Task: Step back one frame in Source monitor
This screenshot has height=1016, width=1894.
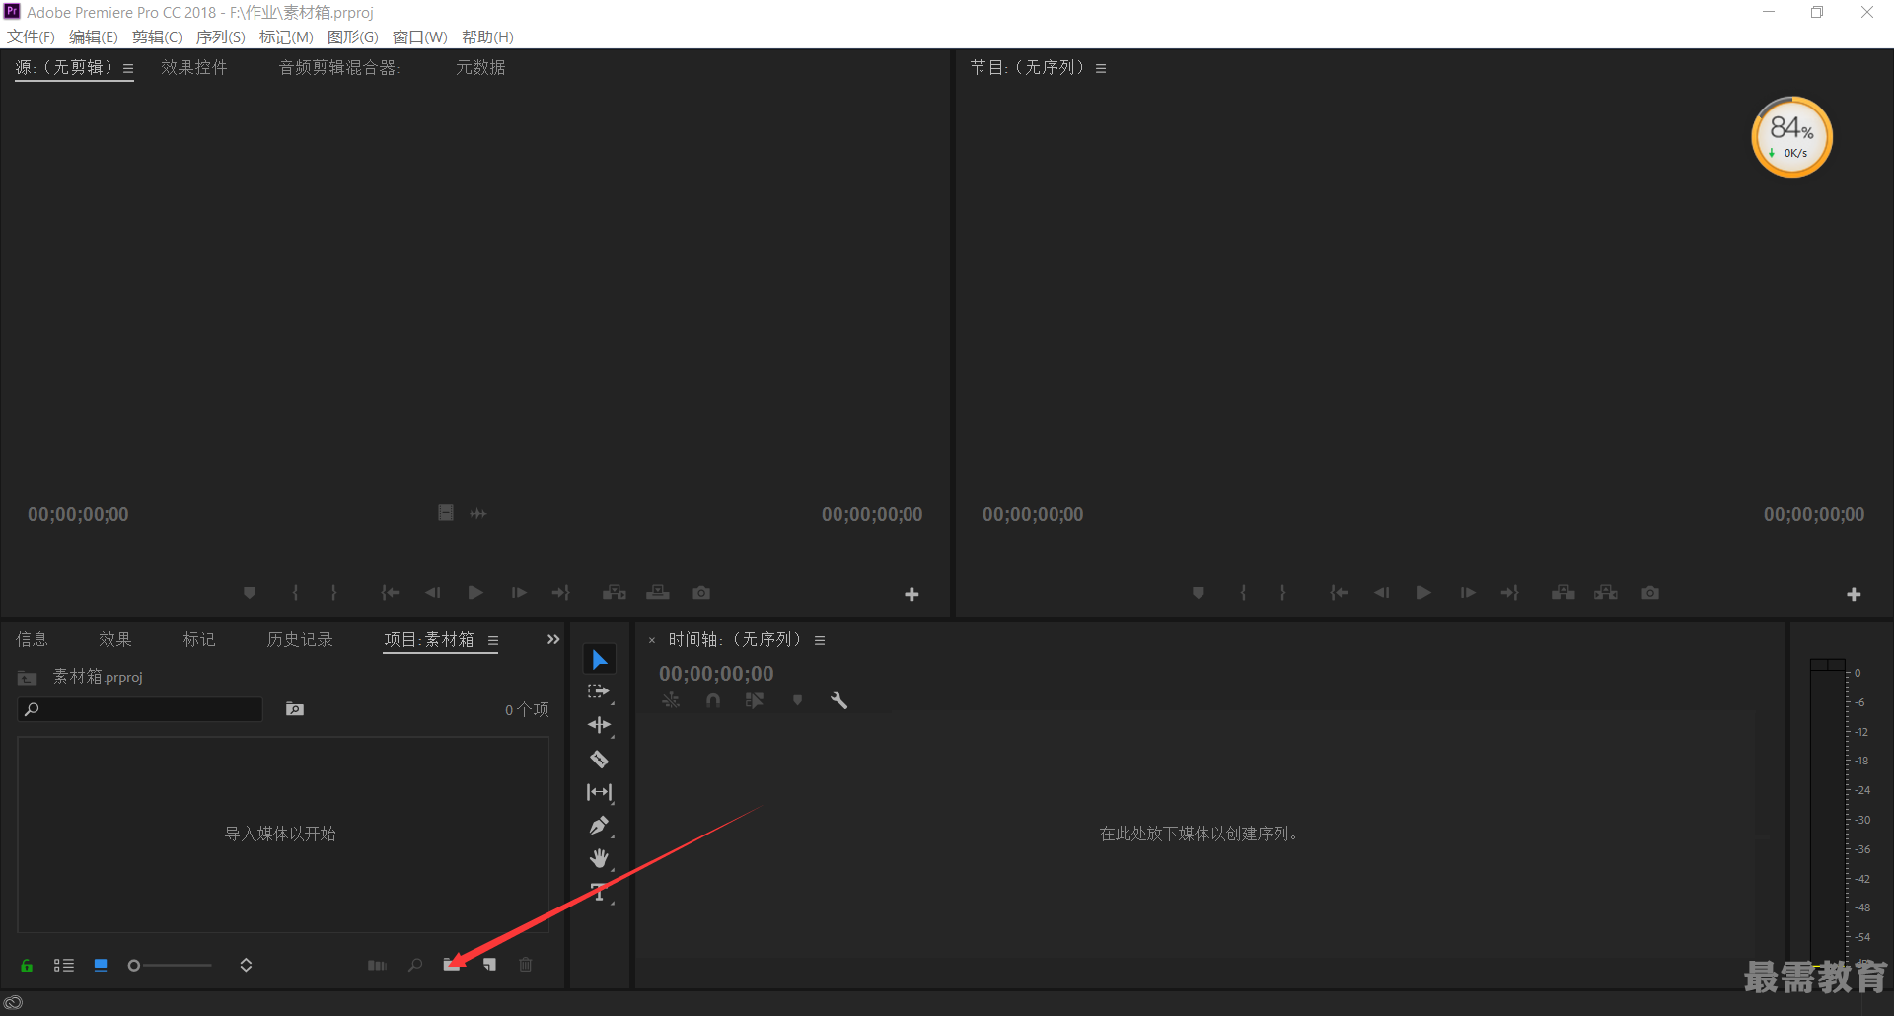Action: pyautogui.click(x=432, y=593)
